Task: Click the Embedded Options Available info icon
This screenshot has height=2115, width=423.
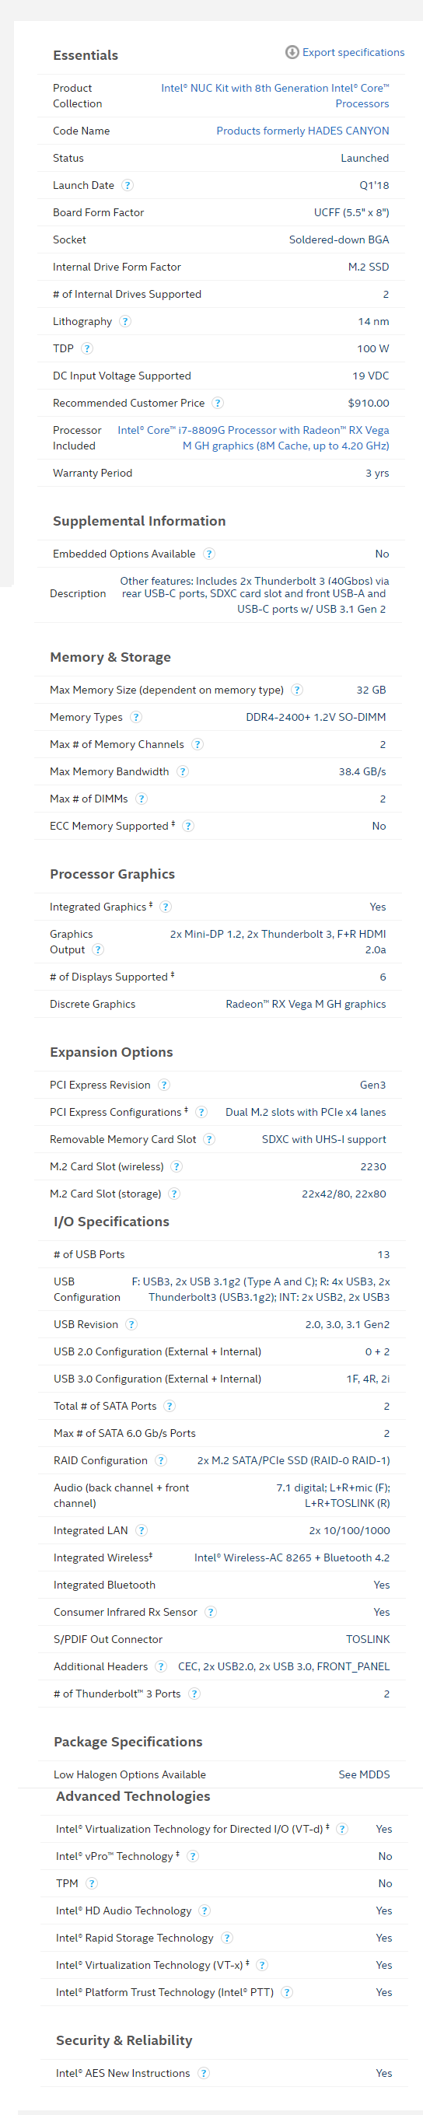Action: [x=209, y=554]
